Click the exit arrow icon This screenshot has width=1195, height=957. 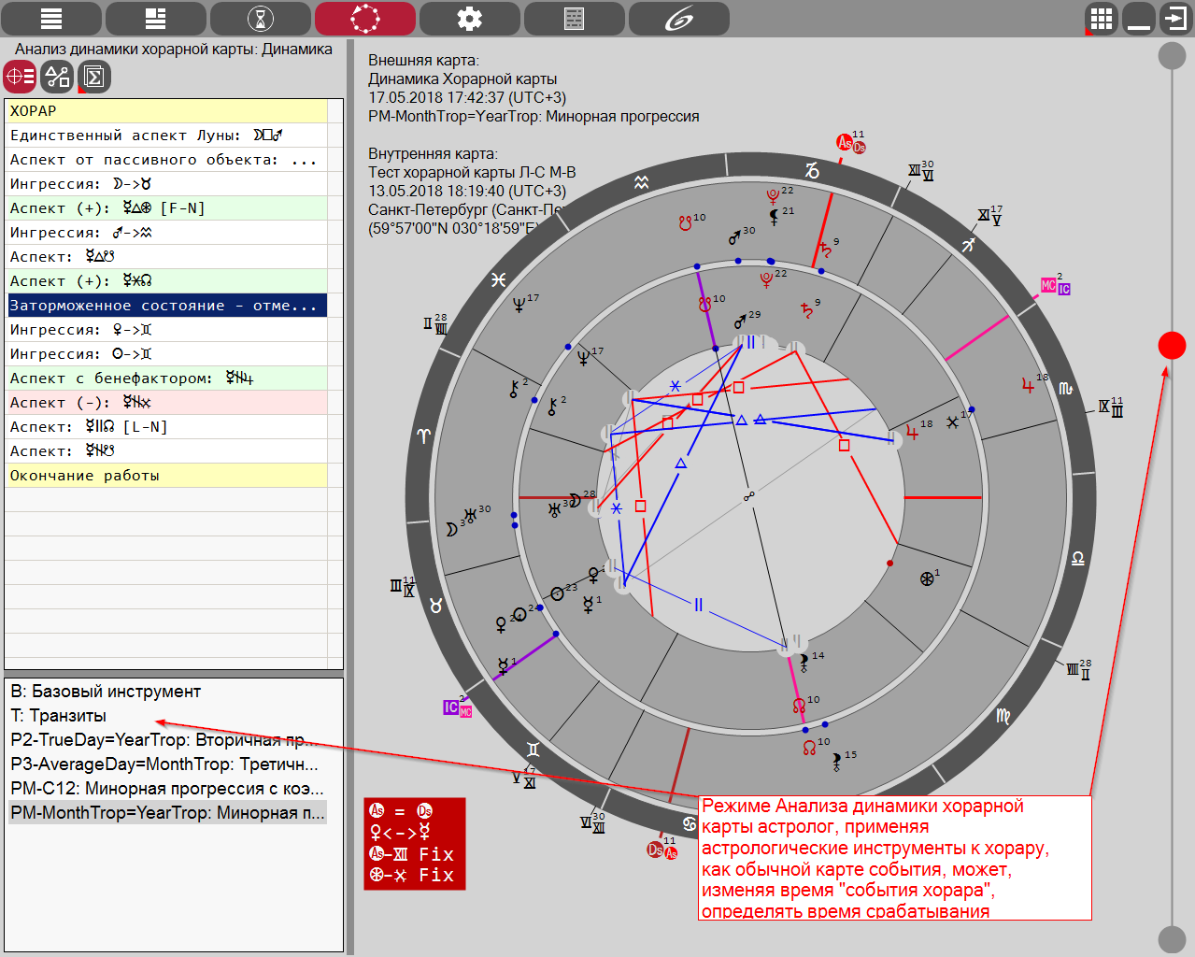pyautogui.click(x=1174, y=19)
